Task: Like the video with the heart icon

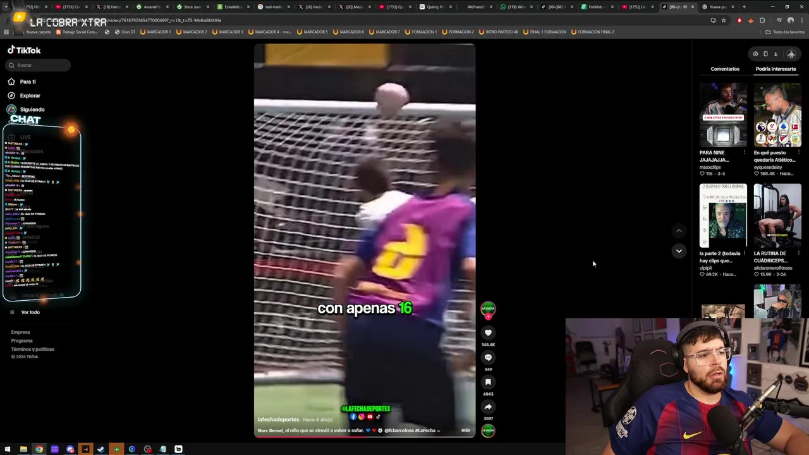Action: pos(488,332)
